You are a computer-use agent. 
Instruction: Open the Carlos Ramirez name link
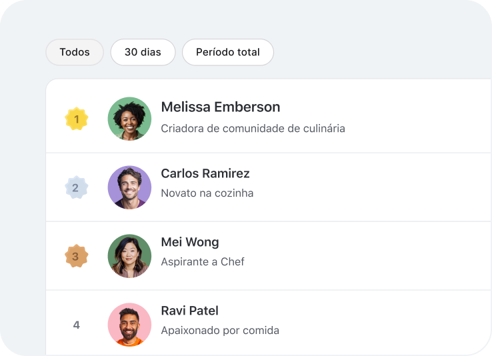click(x=205, y=173)
